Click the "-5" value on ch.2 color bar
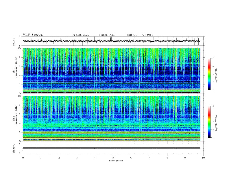Viewport: 229px width, 177px height. tap(213, 122)
